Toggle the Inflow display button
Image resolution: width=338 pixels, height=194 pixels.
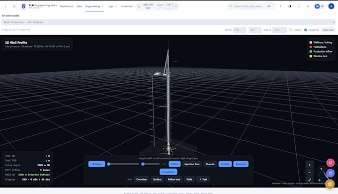tap(174, 164)
